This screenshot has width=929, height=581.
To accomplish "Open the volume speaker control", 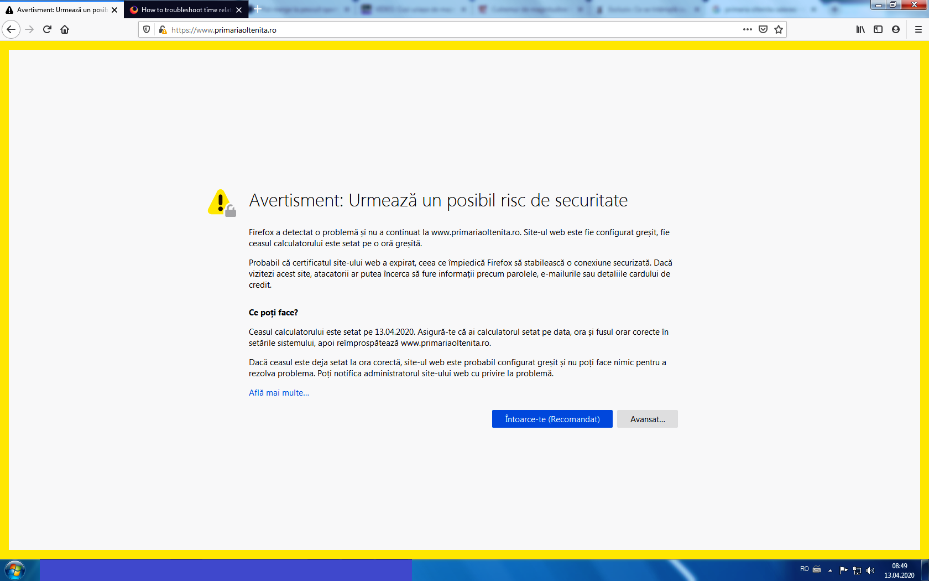I will (x=870, y=570).
